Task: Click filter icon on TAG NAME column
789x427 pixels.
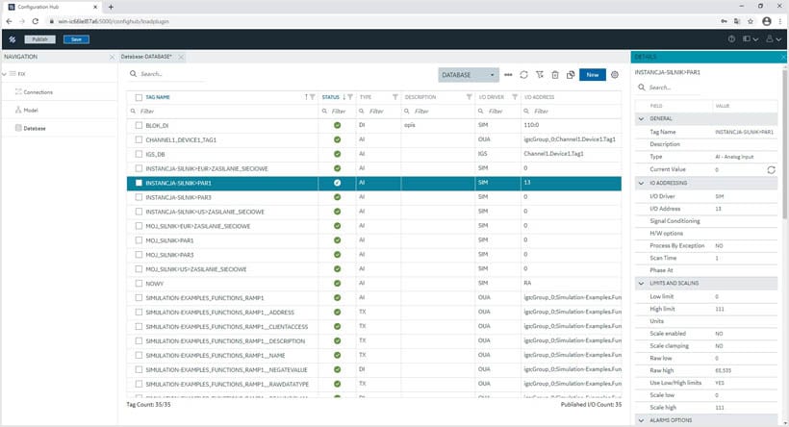Action: (313, 97)
